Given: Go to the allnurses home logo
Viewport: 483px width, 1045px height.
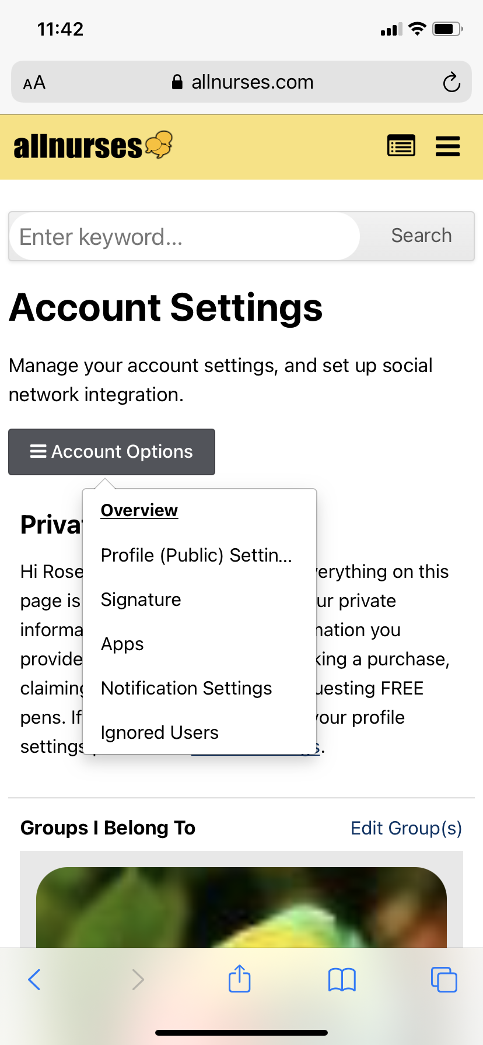Looking at the screenshot, I should point(93,146).
